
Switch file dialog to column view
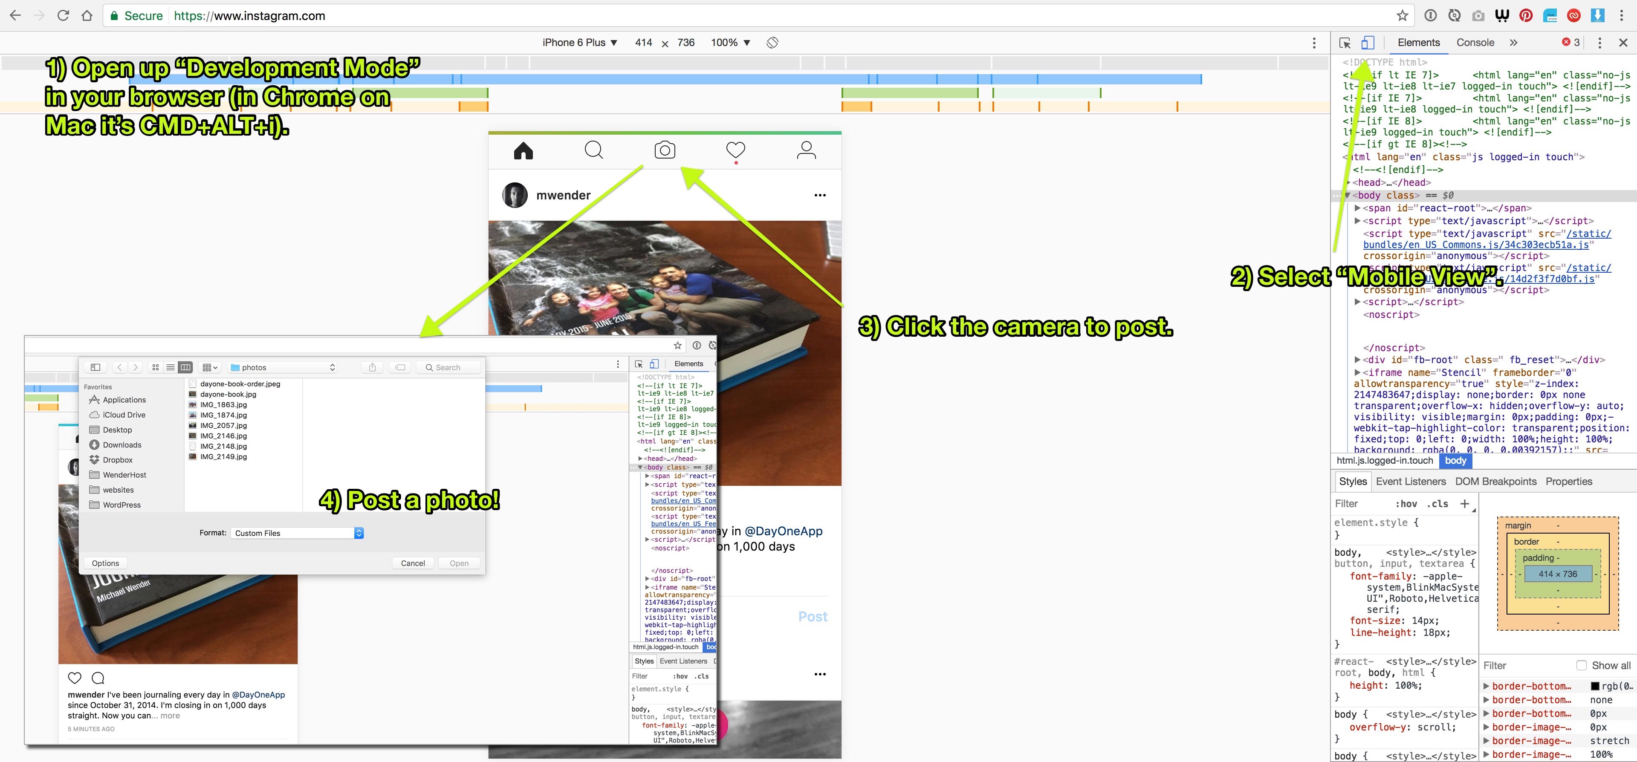pyautogui.click(x=185, y=367)
